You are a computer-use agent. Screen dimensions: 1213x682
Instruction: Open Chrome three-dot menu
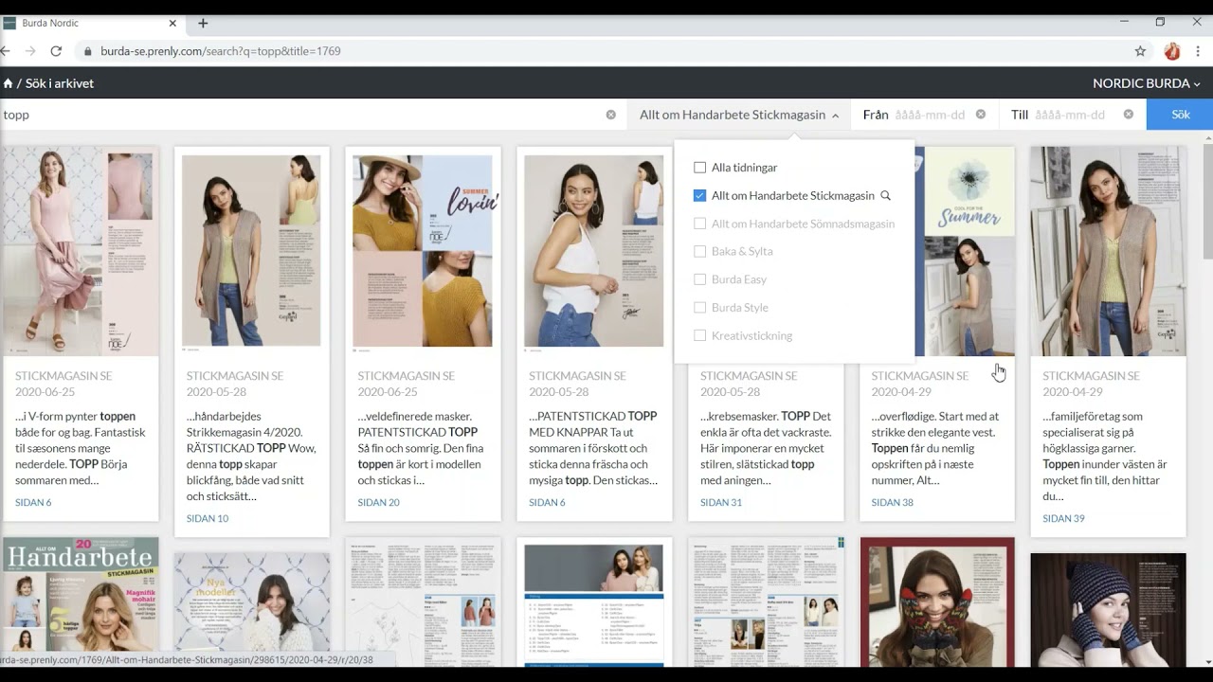pos(1199,51)
